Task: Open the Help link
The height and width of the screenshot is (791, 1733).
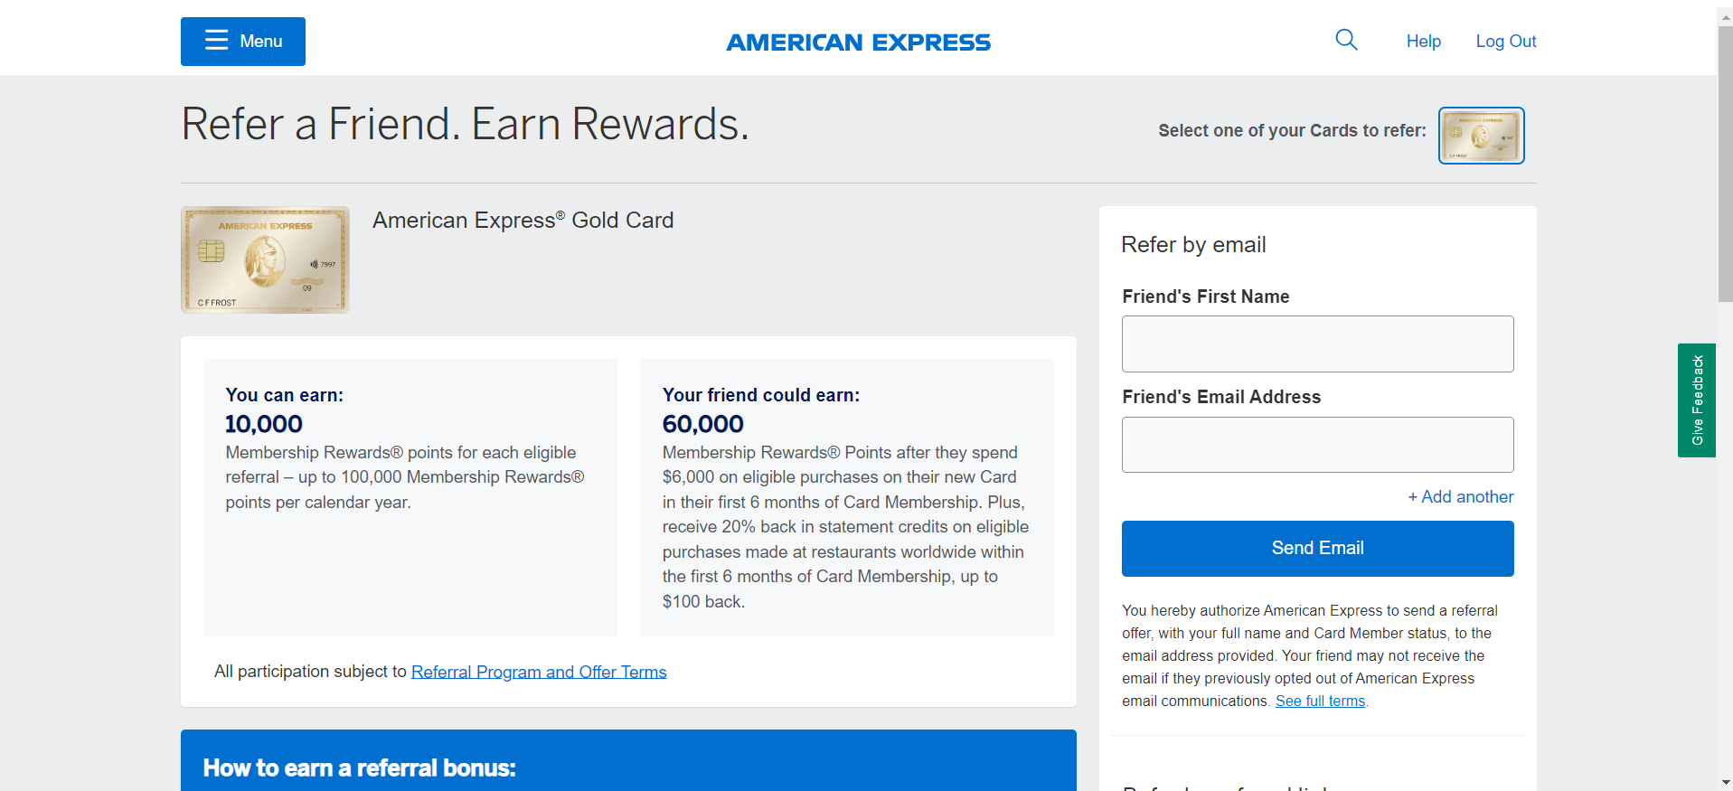Action: click(1423, 41)
